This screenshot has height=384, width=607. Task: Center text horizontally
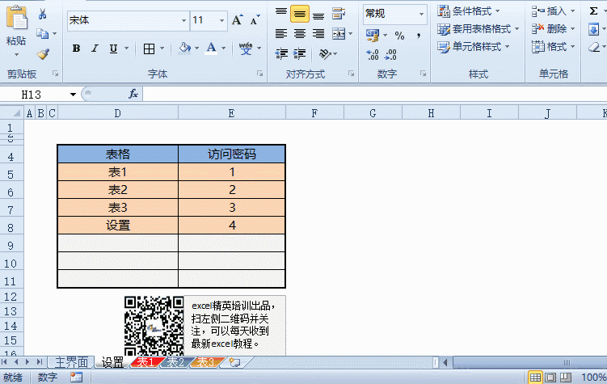(x=300, y=34)
